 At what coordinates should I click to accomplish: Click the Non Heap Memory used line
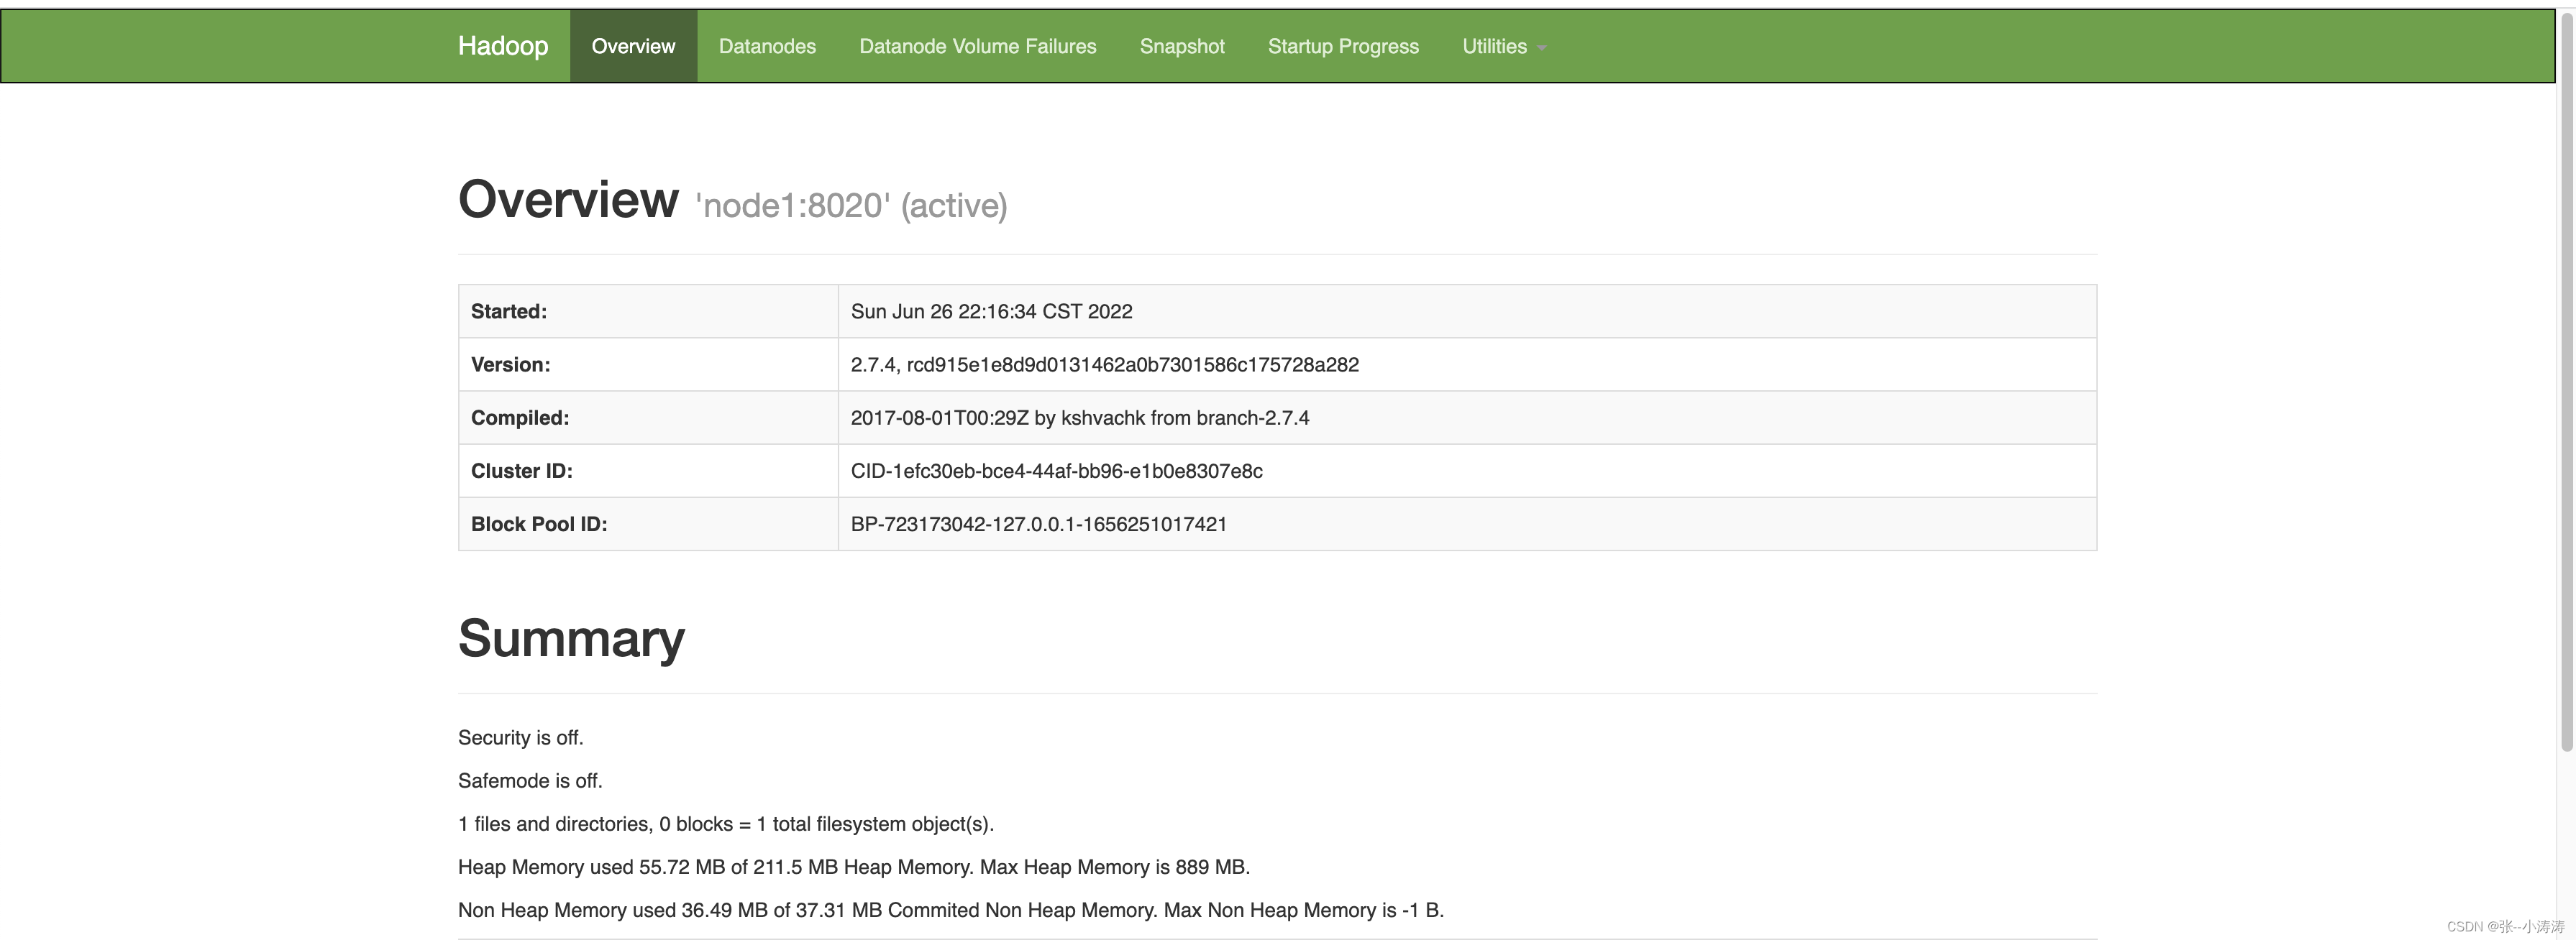[950, 910]
